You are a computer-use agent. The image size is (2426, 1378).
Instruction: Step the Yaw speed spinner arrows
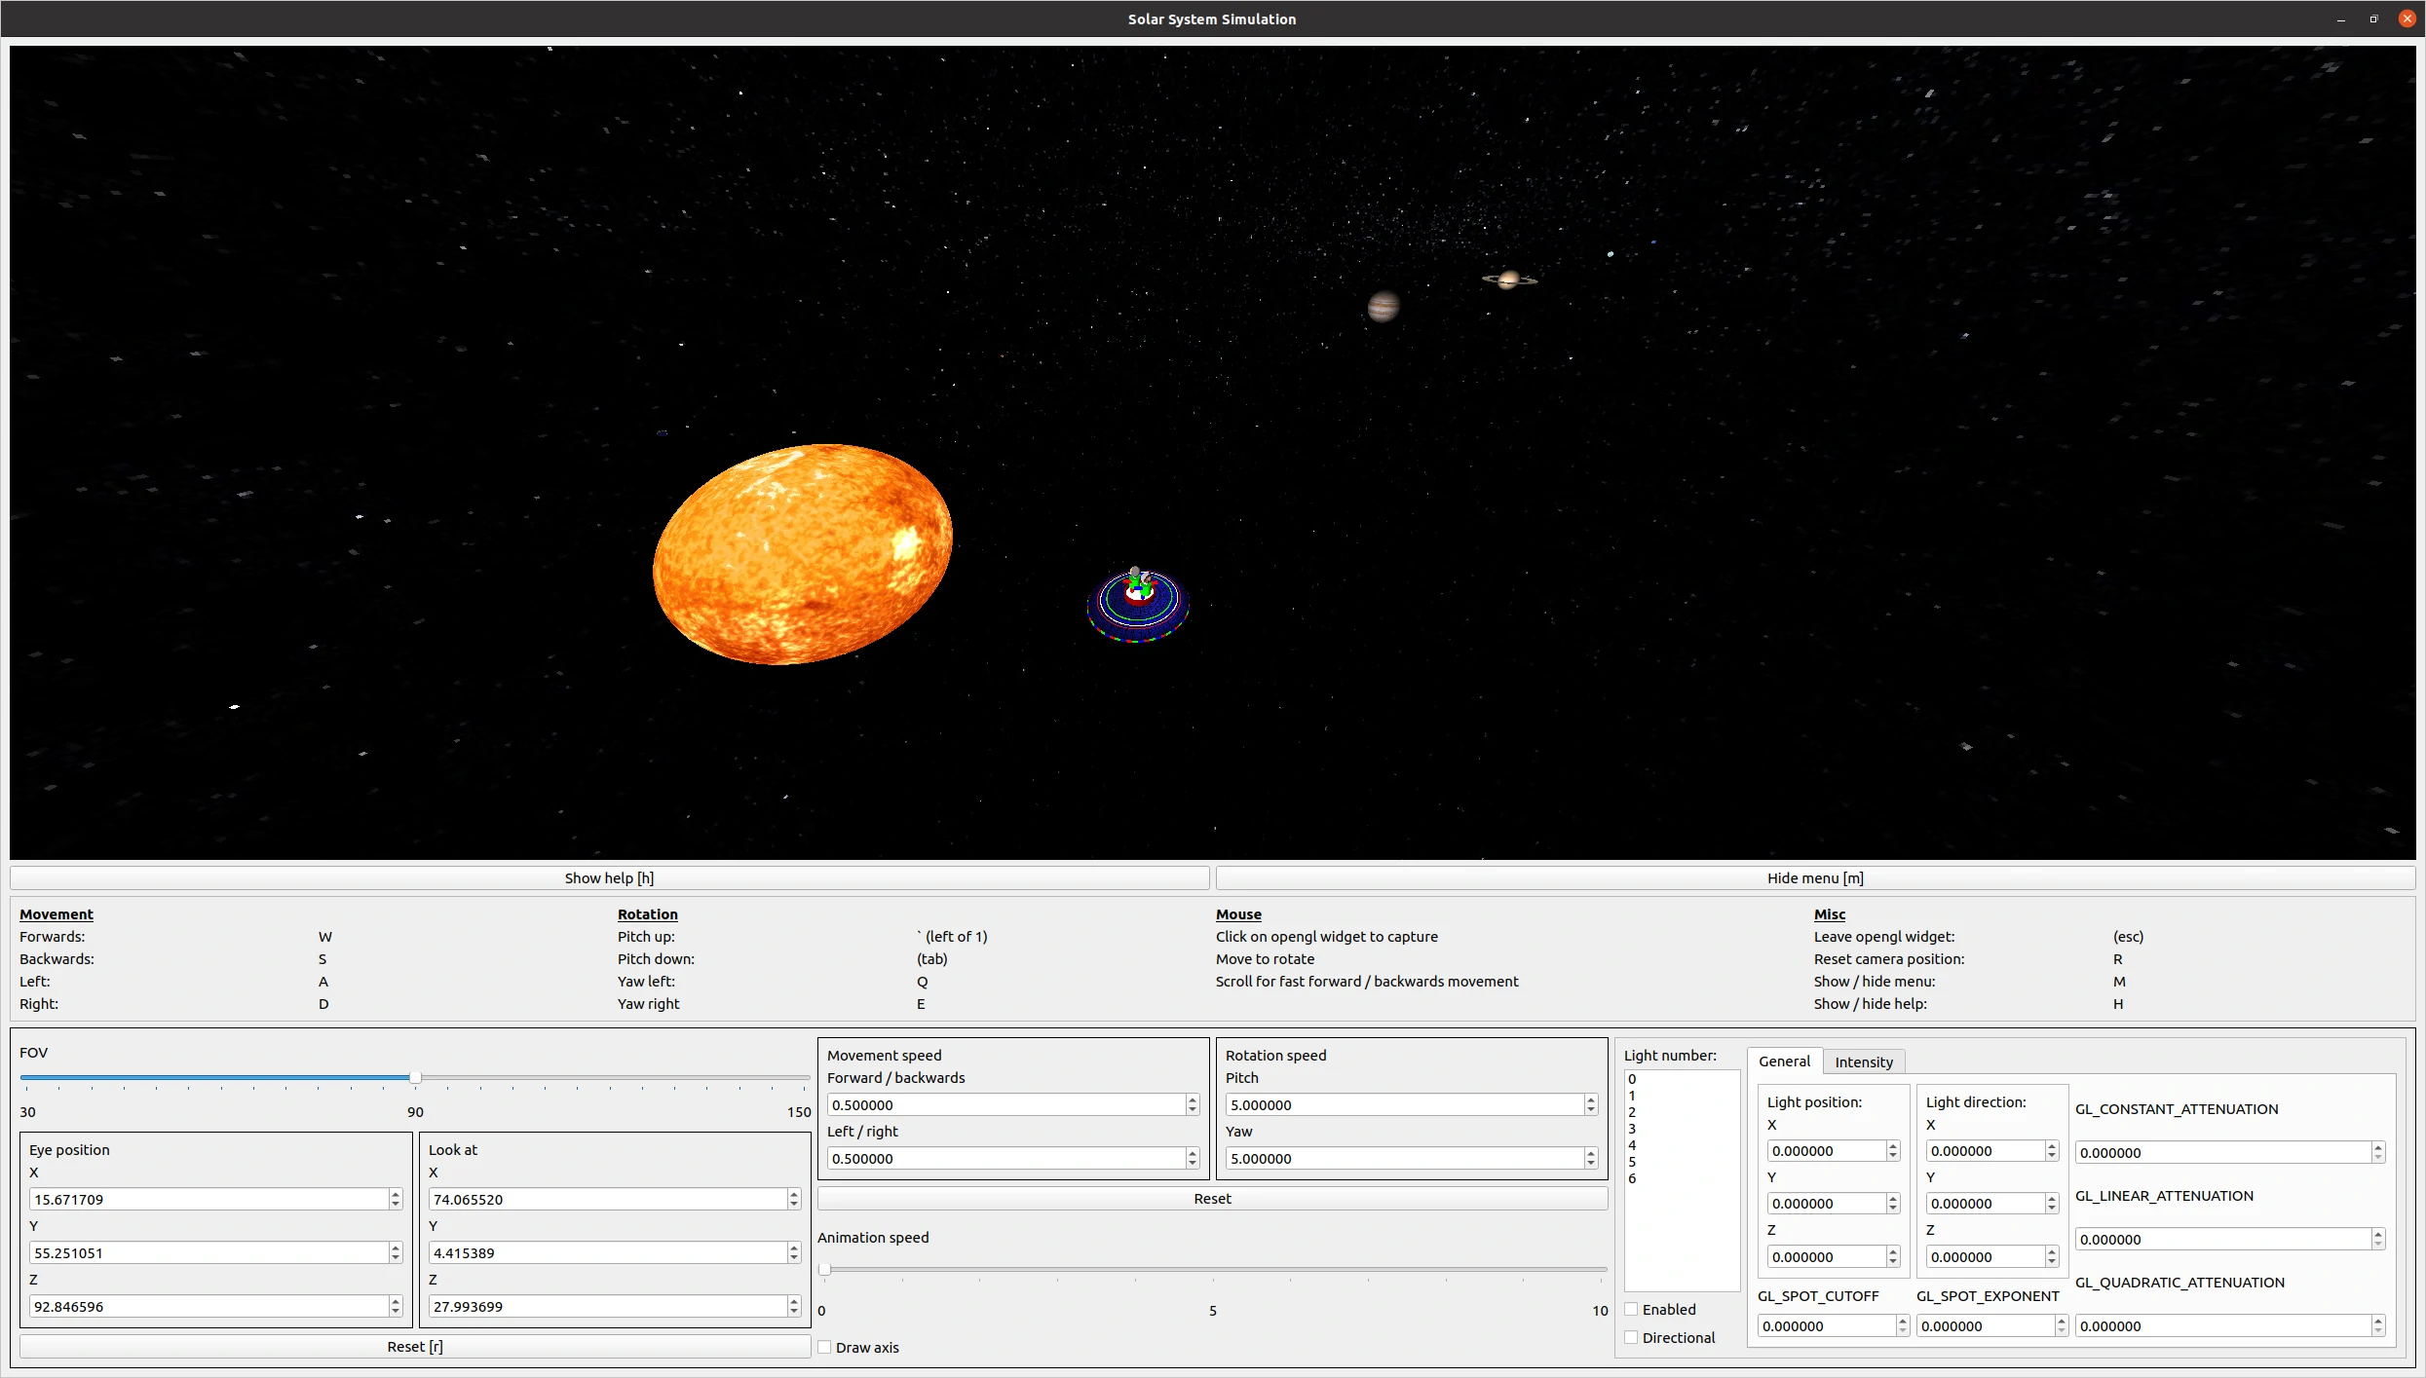(1591, 1158)
